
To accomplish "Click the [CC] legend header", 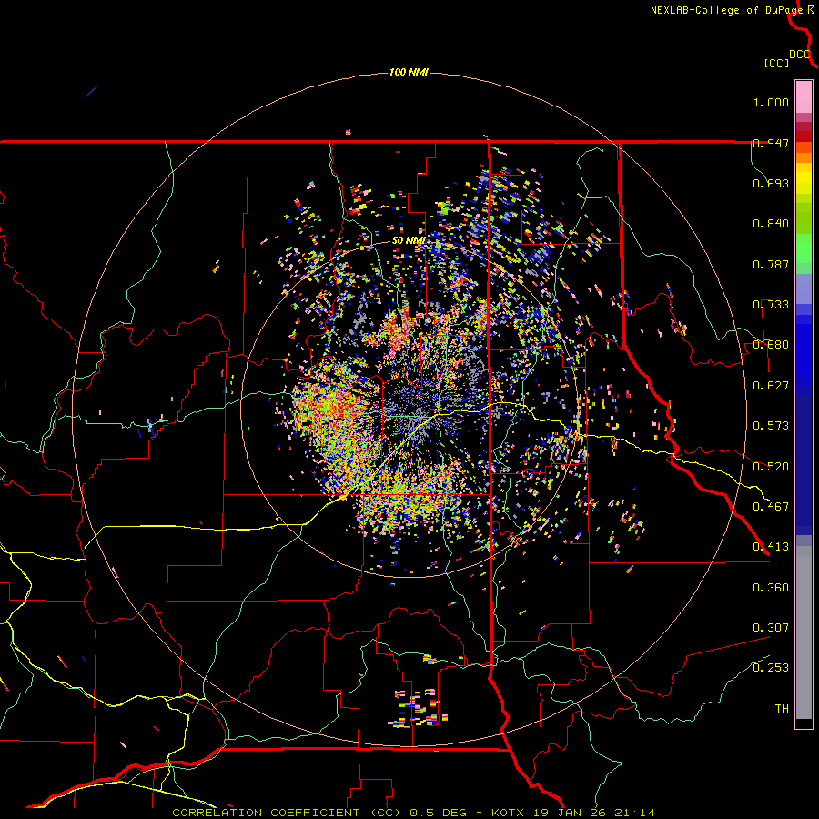I will (x=776, y=63).
